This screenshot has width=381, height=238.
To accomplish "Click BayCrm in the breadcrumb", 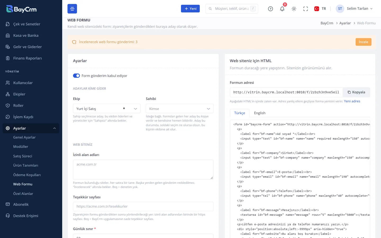I will coord(327,23).
